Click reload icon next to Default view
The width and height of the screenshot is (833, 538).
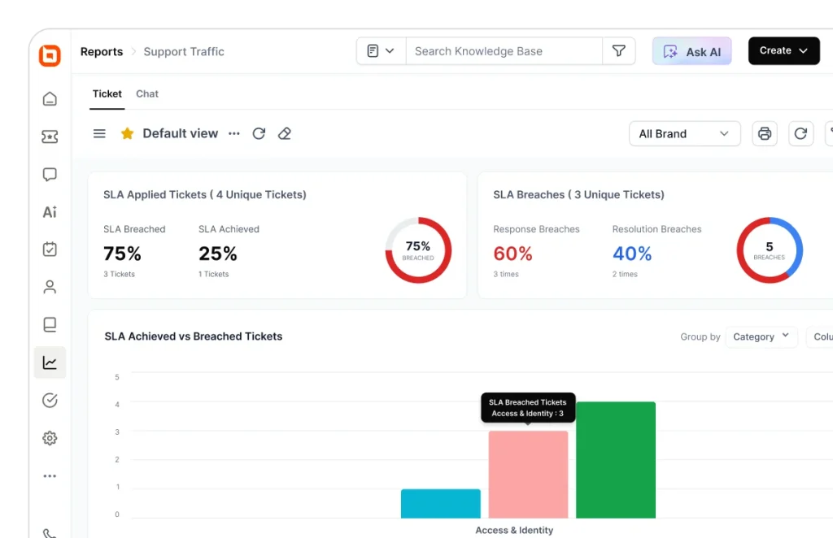pos(259,134)
